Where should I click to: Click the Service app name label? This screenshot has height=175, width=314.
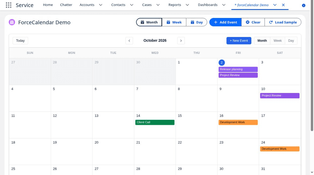pos(25,5)
